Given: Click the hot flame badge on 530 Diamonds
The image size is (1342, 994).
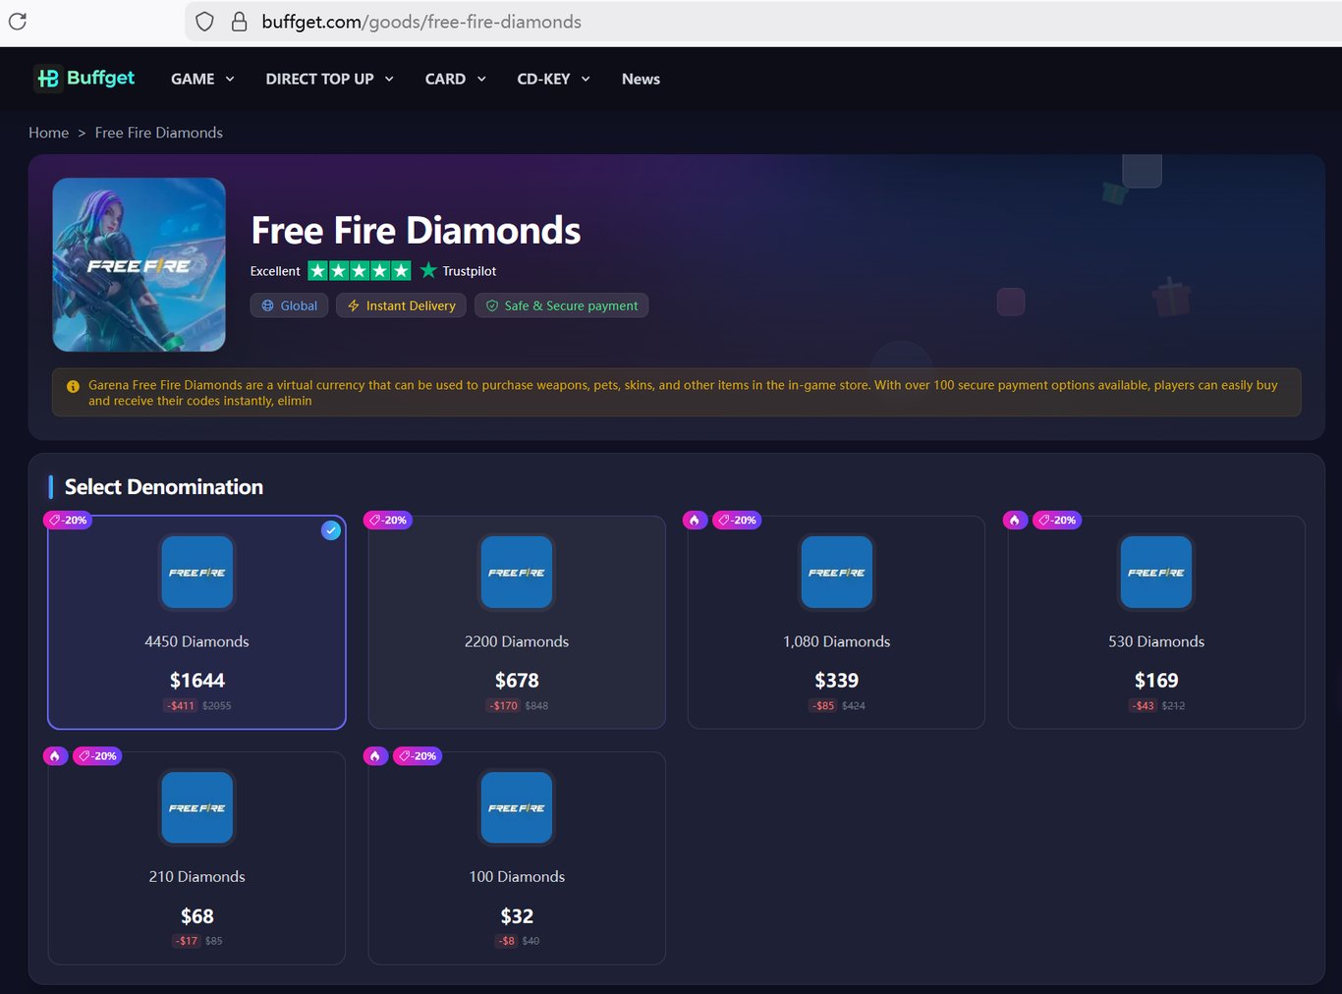Looking at the screenshot, I should tap(1015, 520).
